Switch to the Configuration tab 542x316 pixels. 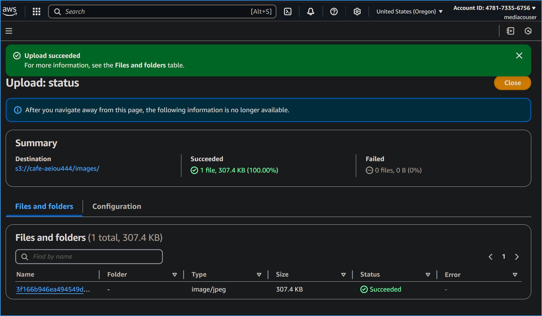click(117, 206)
